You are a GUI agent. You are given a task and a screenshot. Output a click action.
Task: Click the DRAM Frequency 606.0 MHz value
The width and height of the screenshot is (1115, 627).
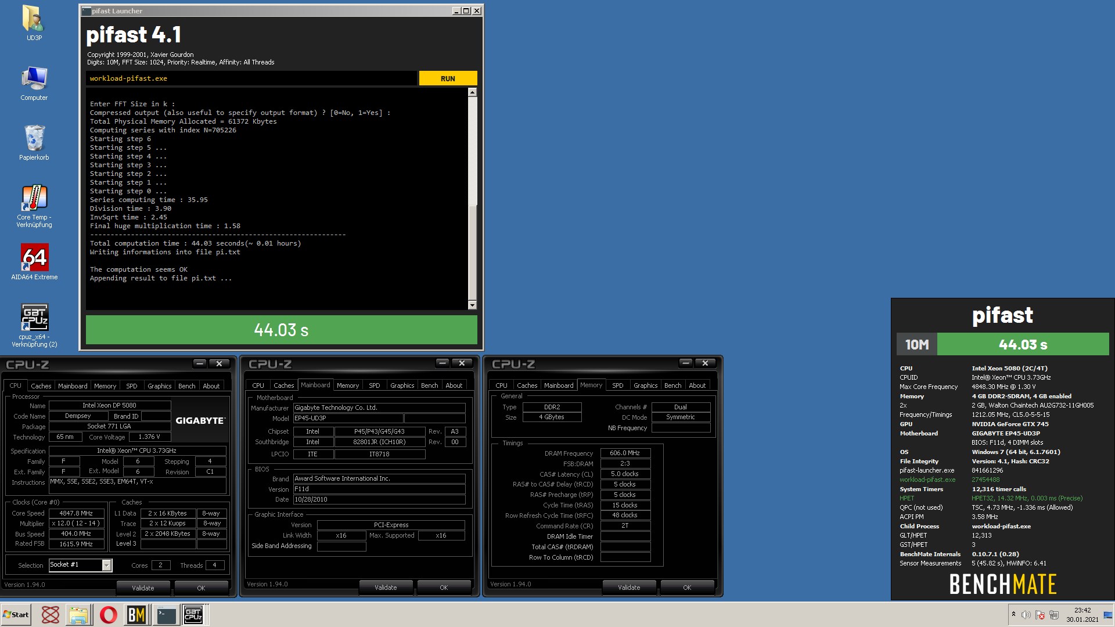tap(625, 453)
